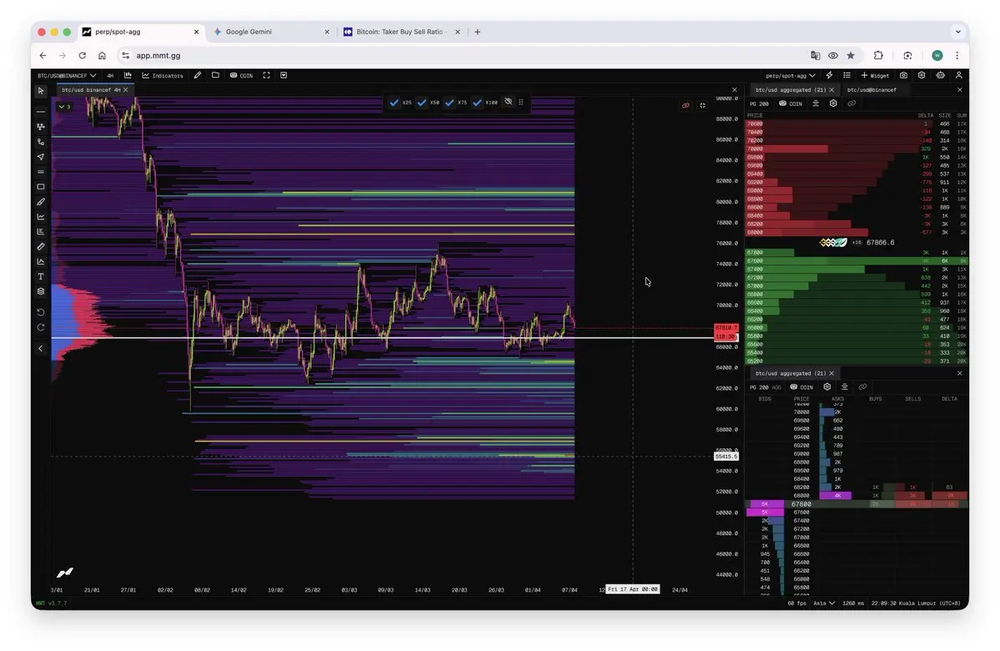This screenshot has height=651, width=1000.
Task: Select the brush drawing tool
Action: coord(41,202)
